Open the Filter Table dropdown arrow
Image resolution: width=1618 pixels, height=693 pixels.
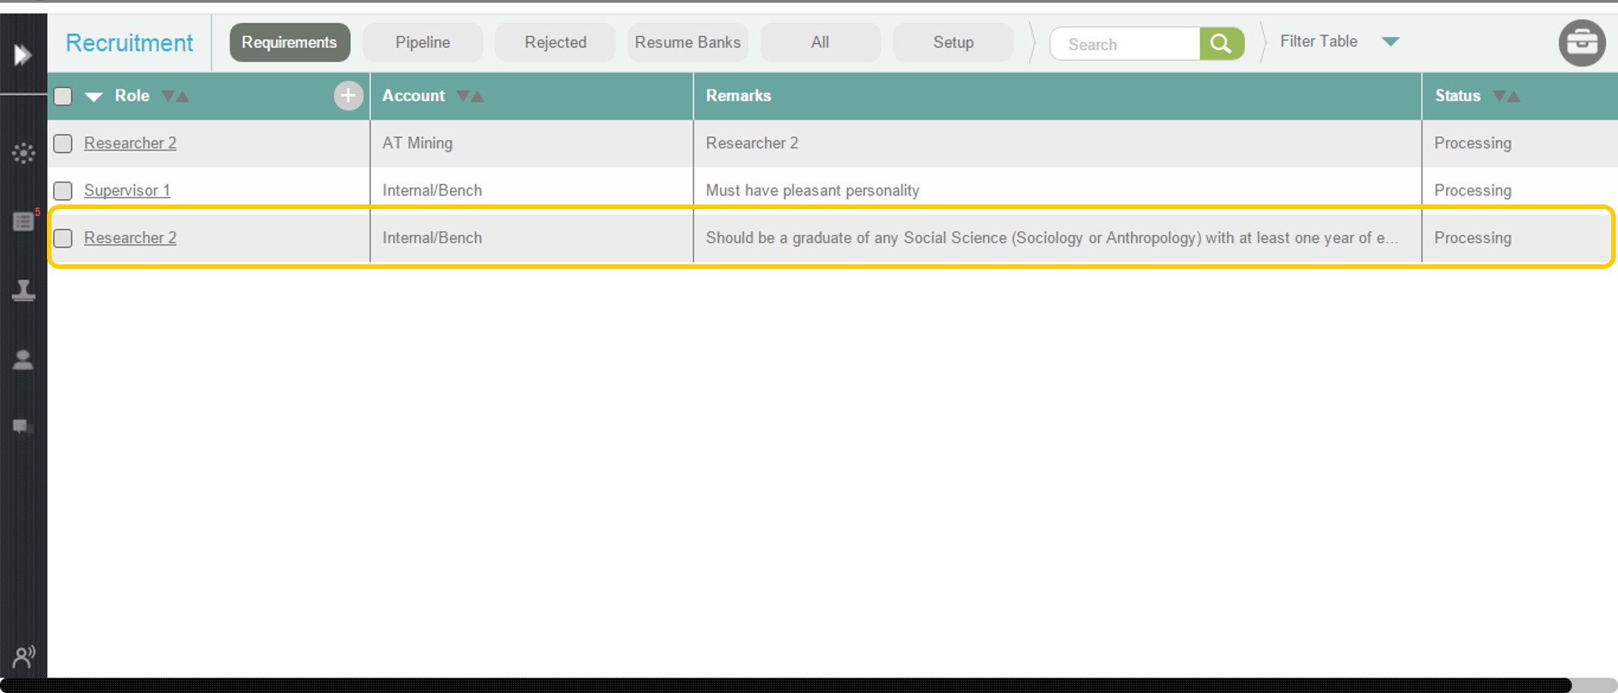coord(1390,42)
